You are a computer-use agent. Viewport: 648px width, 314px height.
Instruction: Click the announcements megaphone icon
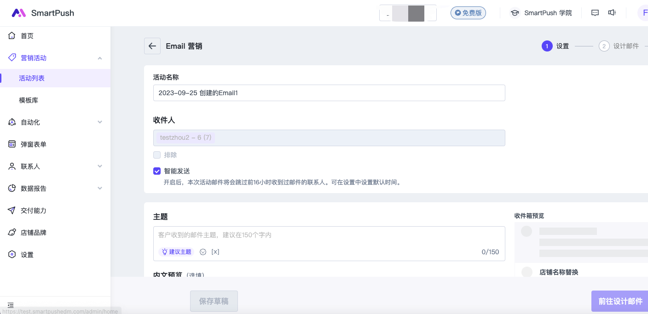612,13
